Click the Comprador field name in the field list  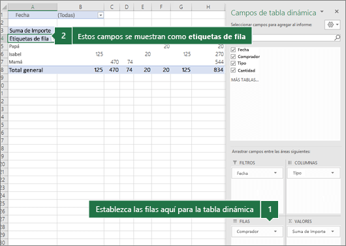[x=249, y=57]
